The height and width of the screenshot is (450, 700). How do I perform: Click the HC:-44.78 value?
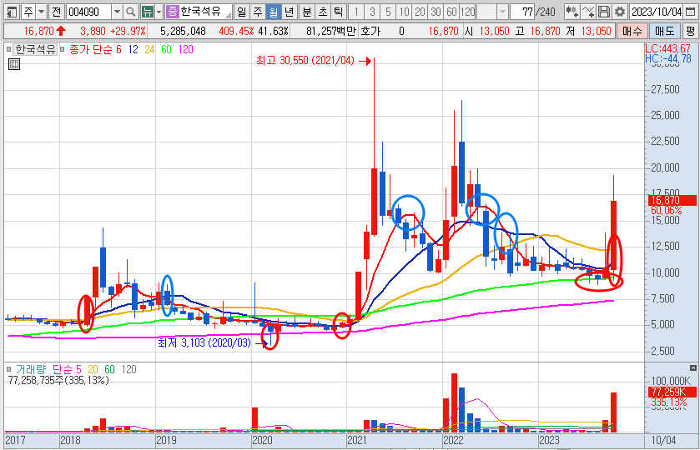(667, 58)
